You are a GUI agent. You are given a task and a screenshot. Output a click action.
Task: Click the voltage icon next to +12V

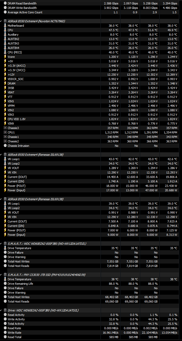pyautogui.click(x=5, y=75)
